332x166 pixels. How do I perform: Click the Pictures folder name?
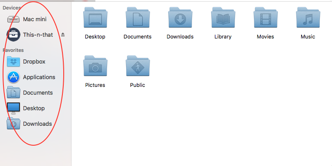point(95,85)
